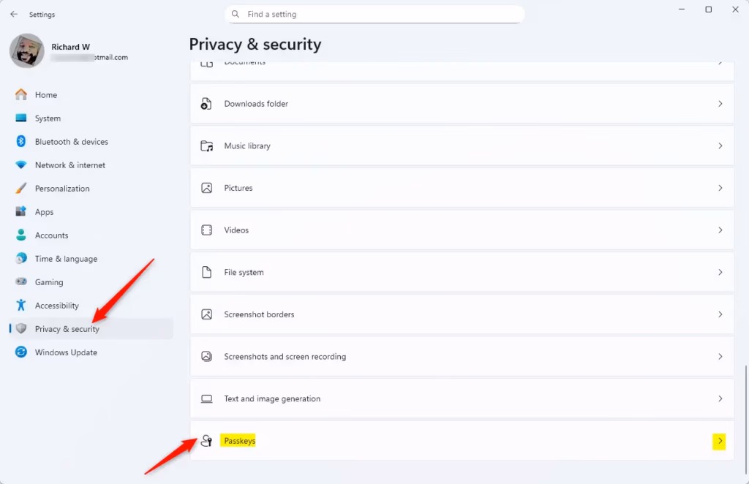
Task: Click the back arrow button
Action: point(13,13)
